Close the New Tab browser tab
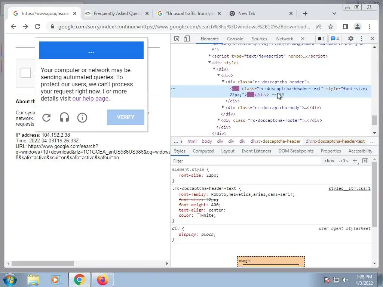This screenshot has width=383, height=287. 291,13
